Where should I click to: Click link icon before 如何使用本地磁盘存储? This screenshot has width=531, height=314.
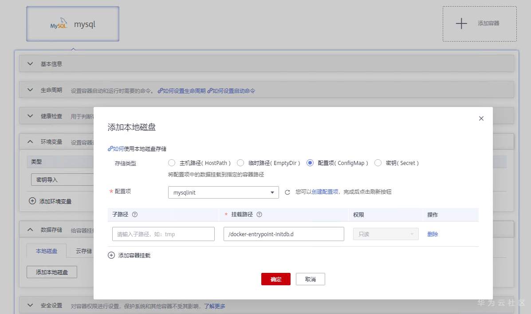tap(110, 149)
